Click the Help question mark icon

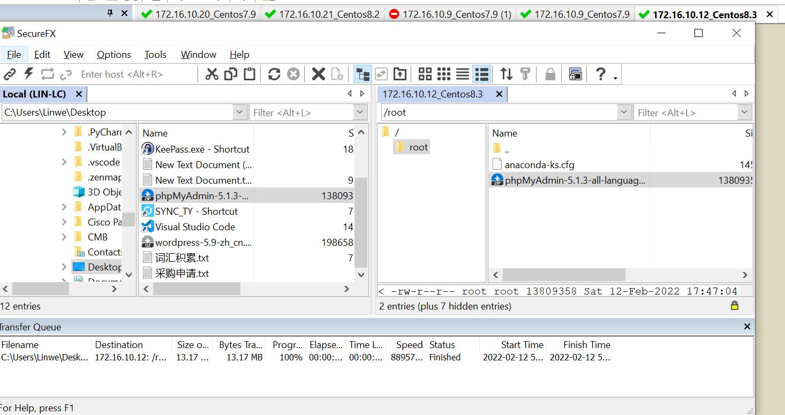point(601,74)
